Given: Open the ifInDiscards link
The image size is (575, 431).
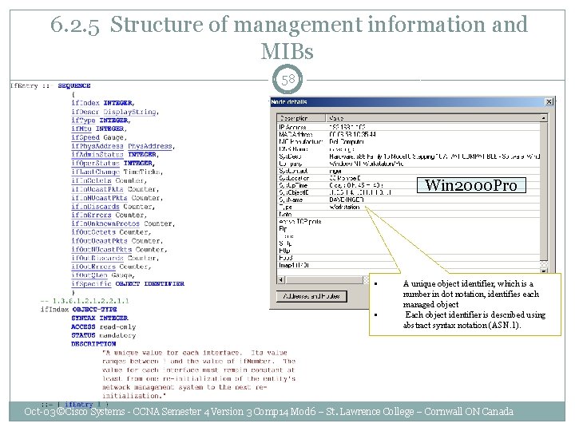Looking at the screenshot, I should coord(96,207).
